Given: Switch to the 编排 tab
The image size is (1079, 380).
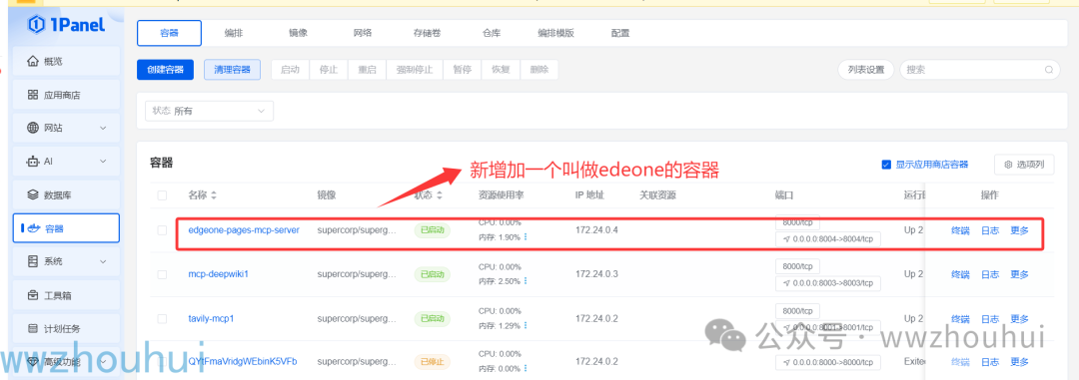Looking at the screenshot, I should point(233,33).
